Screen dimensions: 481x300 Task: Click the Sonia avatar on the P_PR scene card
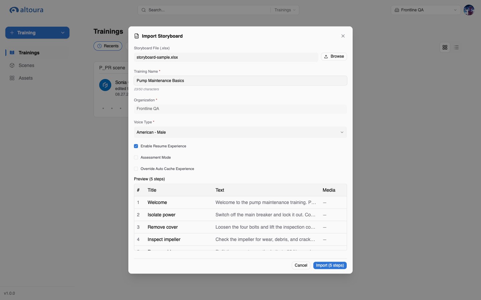pos(105,85)
